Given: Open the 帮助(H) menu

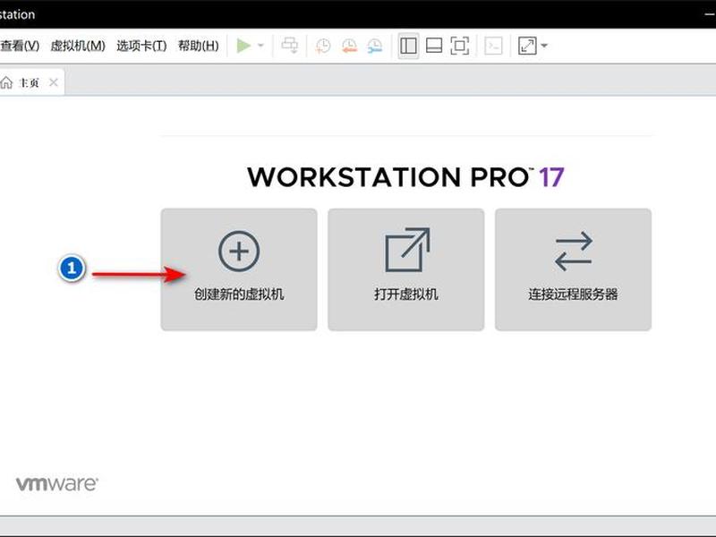Looking at the screenshot, I should pyautogui.click(x=198, y=46).
